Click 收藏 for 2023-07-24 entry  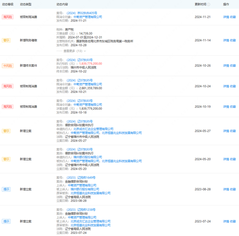pyautogui.click(x=233, y=221)
